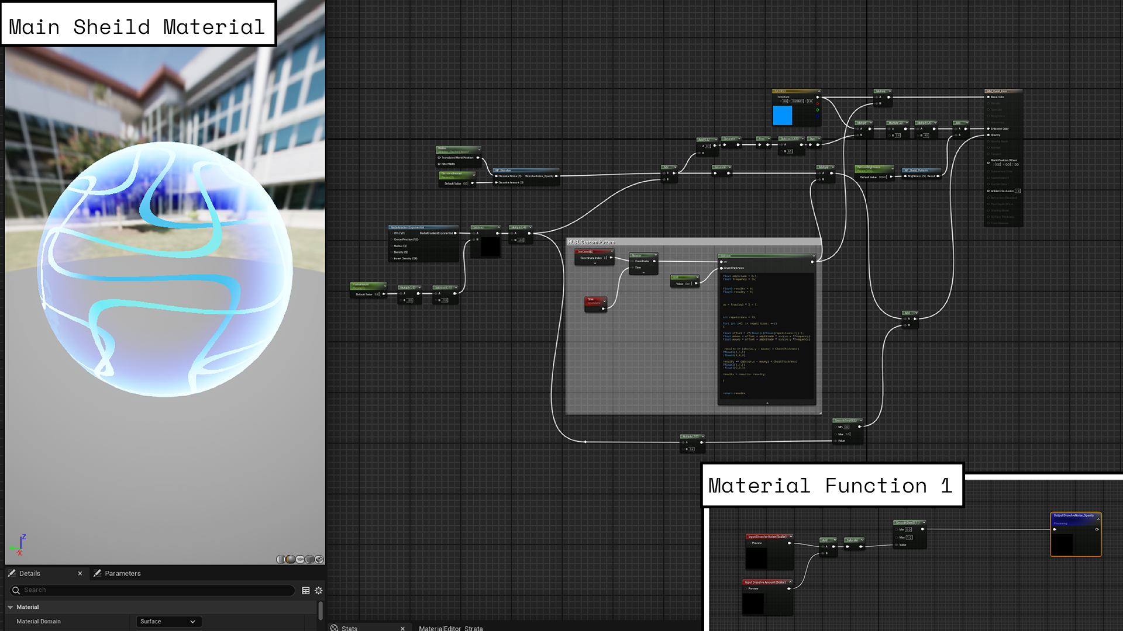Collapse the Material section

[x=11, y=607]
